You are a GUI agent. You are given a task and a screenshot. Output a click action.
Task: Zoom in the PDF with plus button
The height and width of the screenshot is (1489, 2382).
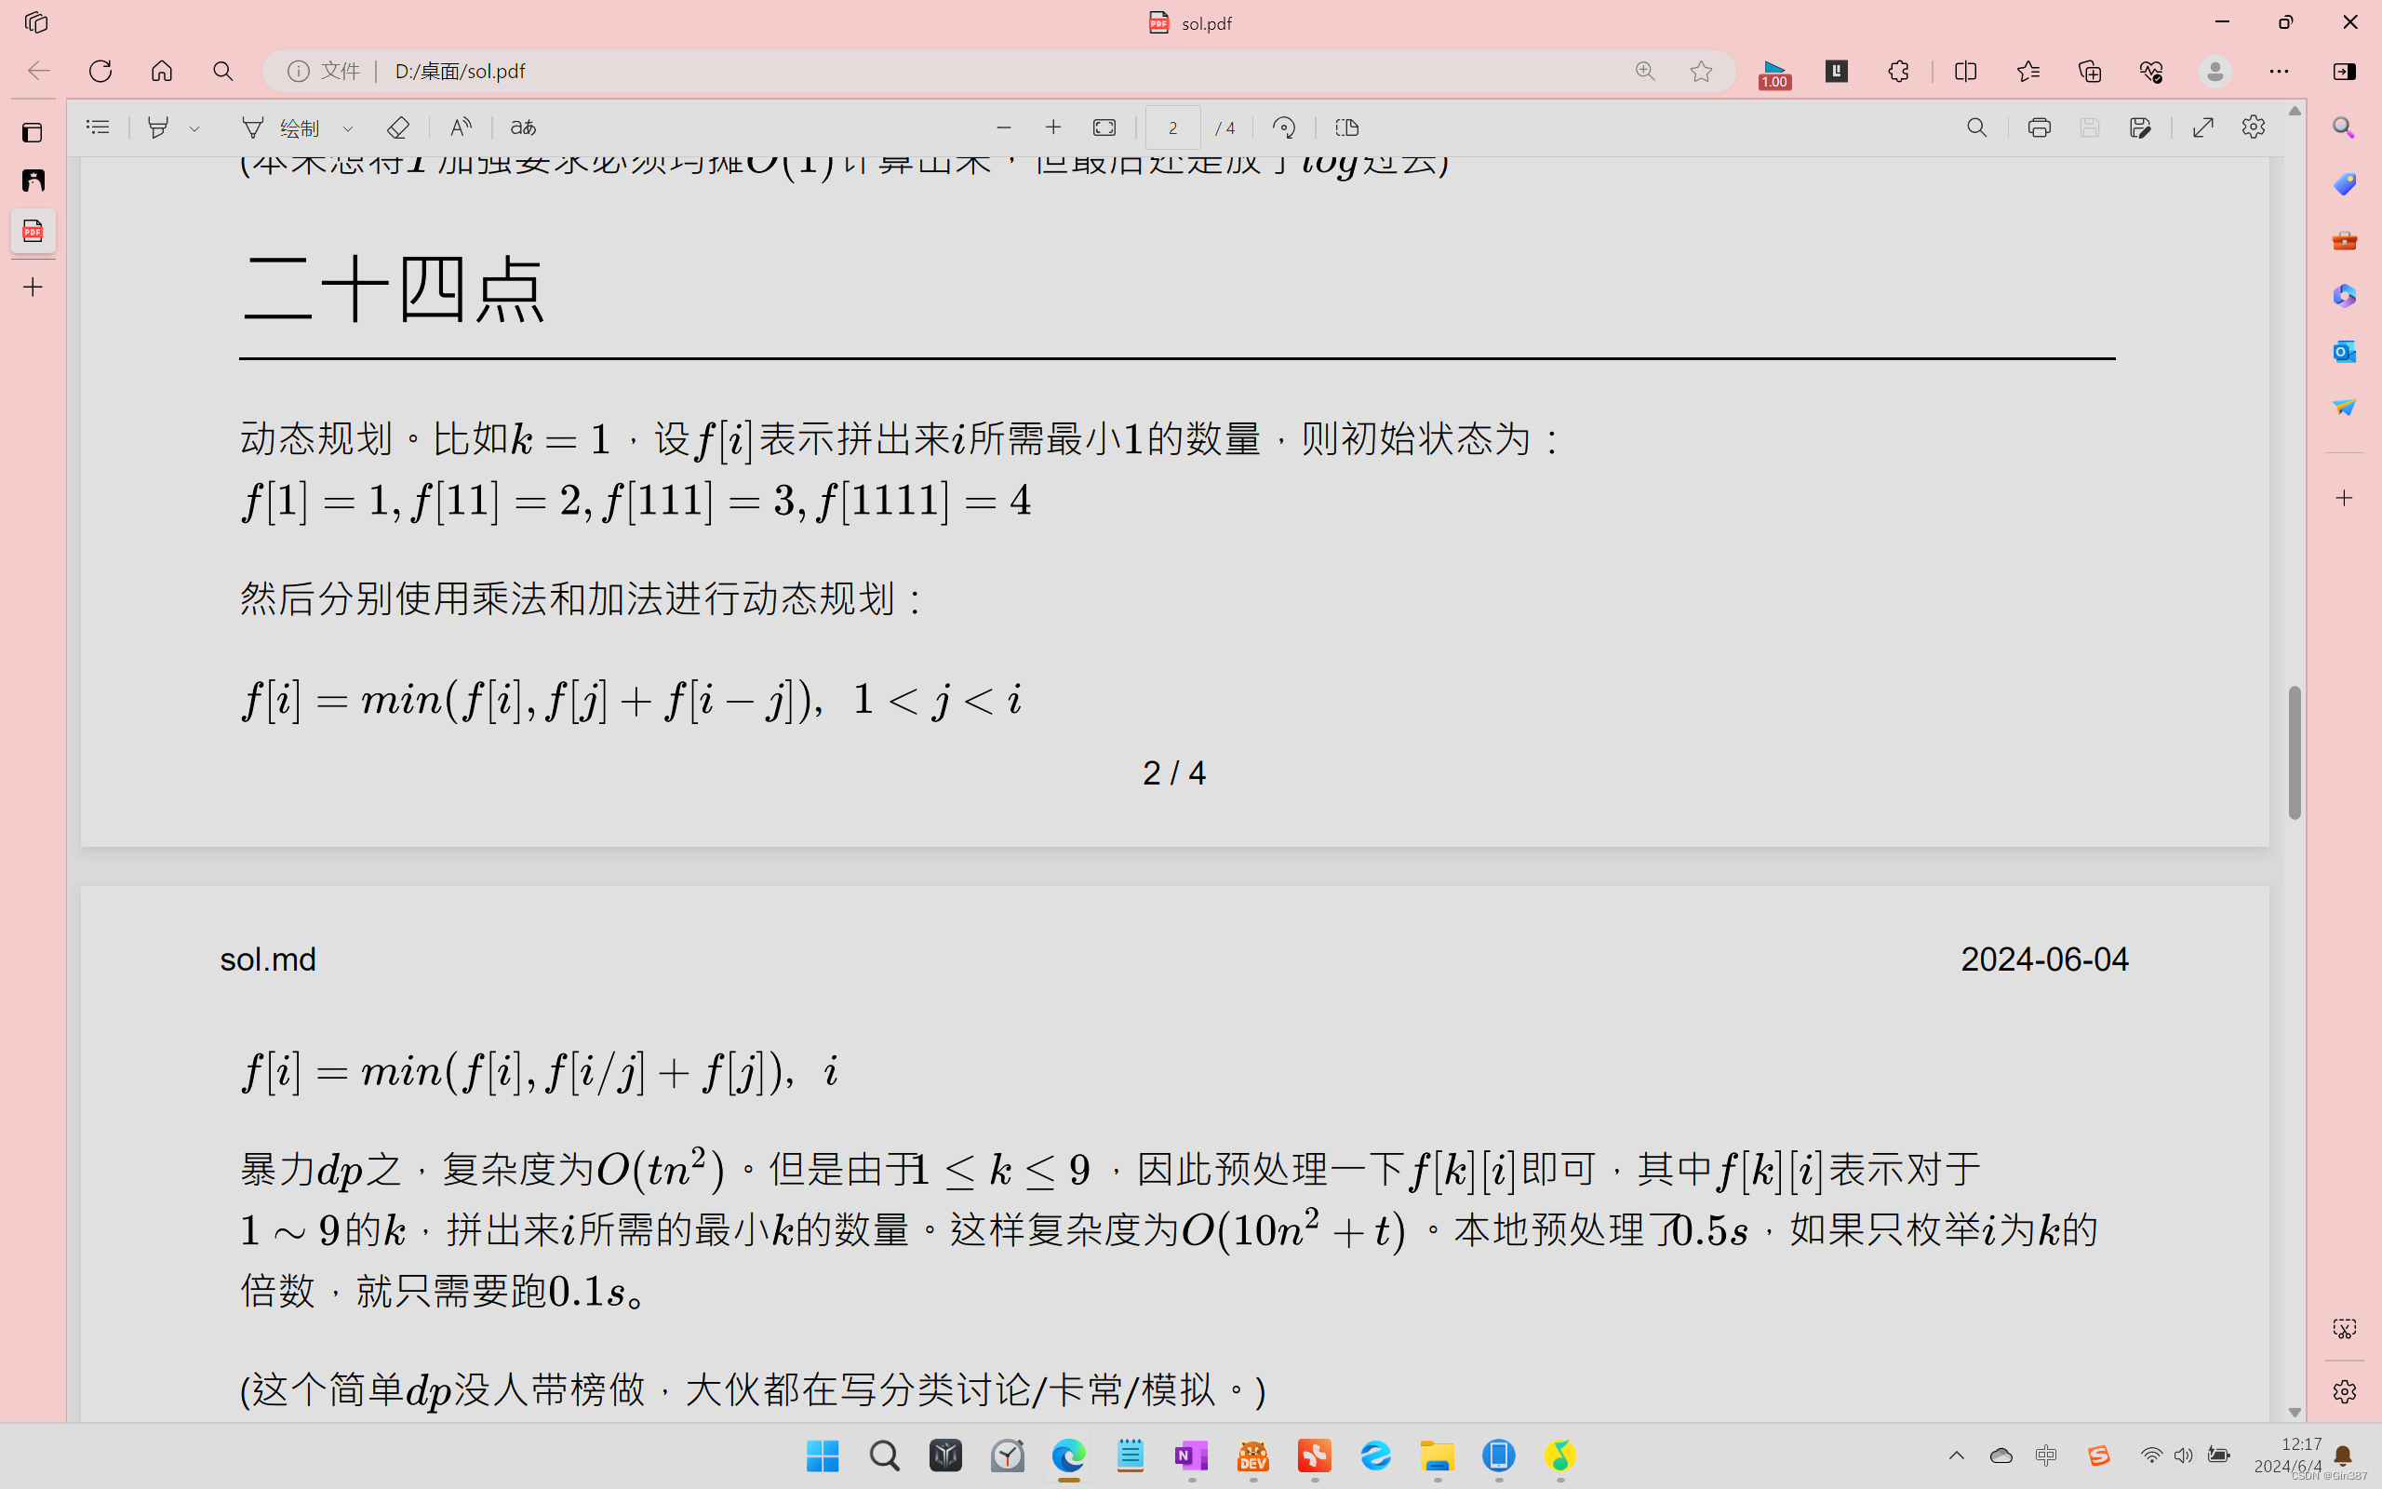[x=1053, y=127]
